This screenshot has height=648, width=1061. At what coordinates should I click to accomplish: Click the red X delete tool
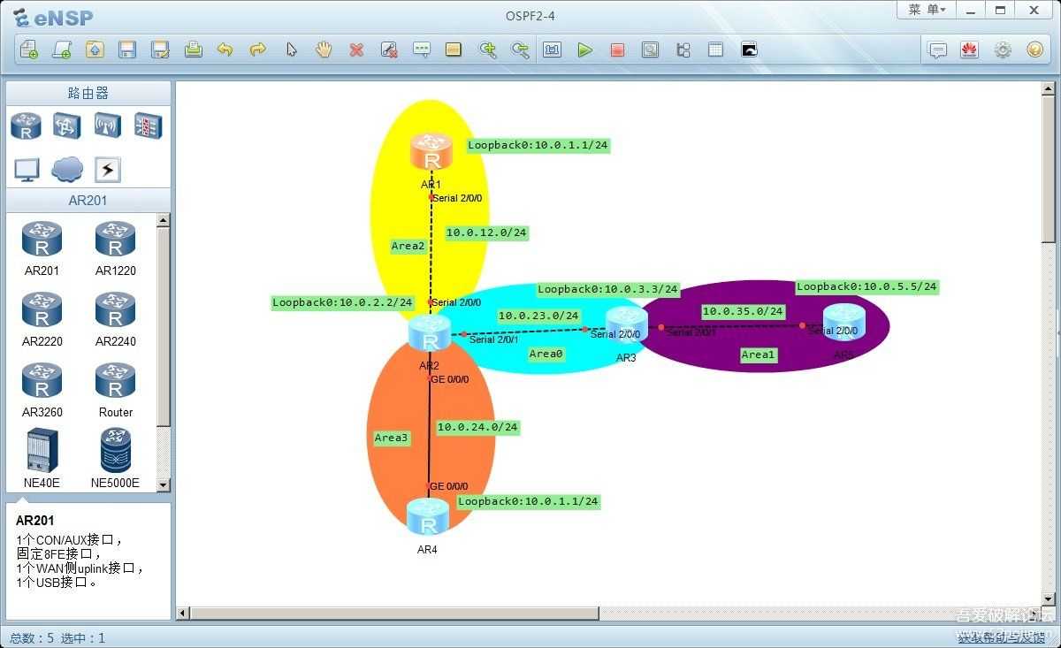[356, 50]
